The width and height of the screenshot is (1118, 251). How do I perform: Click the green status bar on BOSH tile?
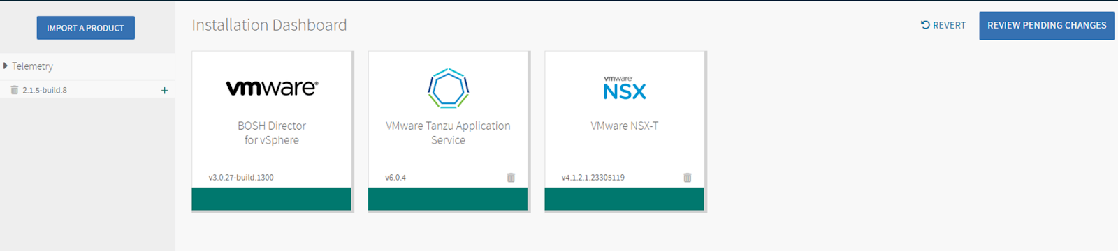[272, 199]
